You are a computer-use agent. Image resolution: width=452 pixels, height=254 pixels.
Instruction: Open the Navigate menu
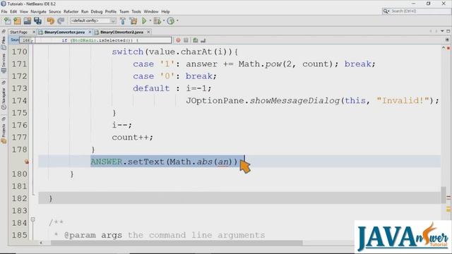tap(38, 11)
